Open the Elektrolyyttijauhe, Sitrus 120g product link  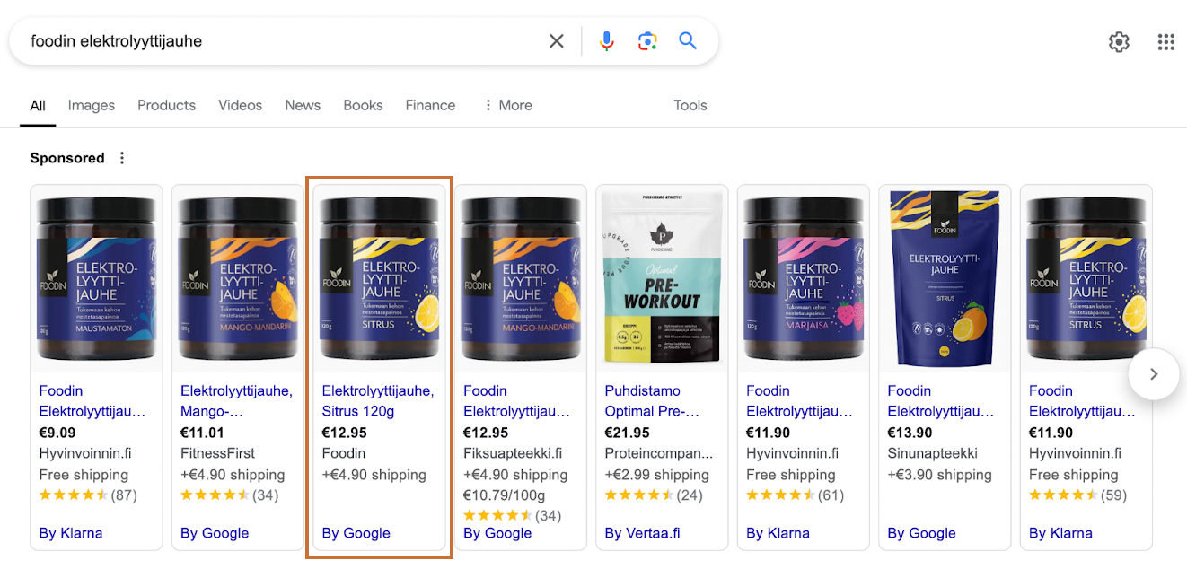coord(377,401)
